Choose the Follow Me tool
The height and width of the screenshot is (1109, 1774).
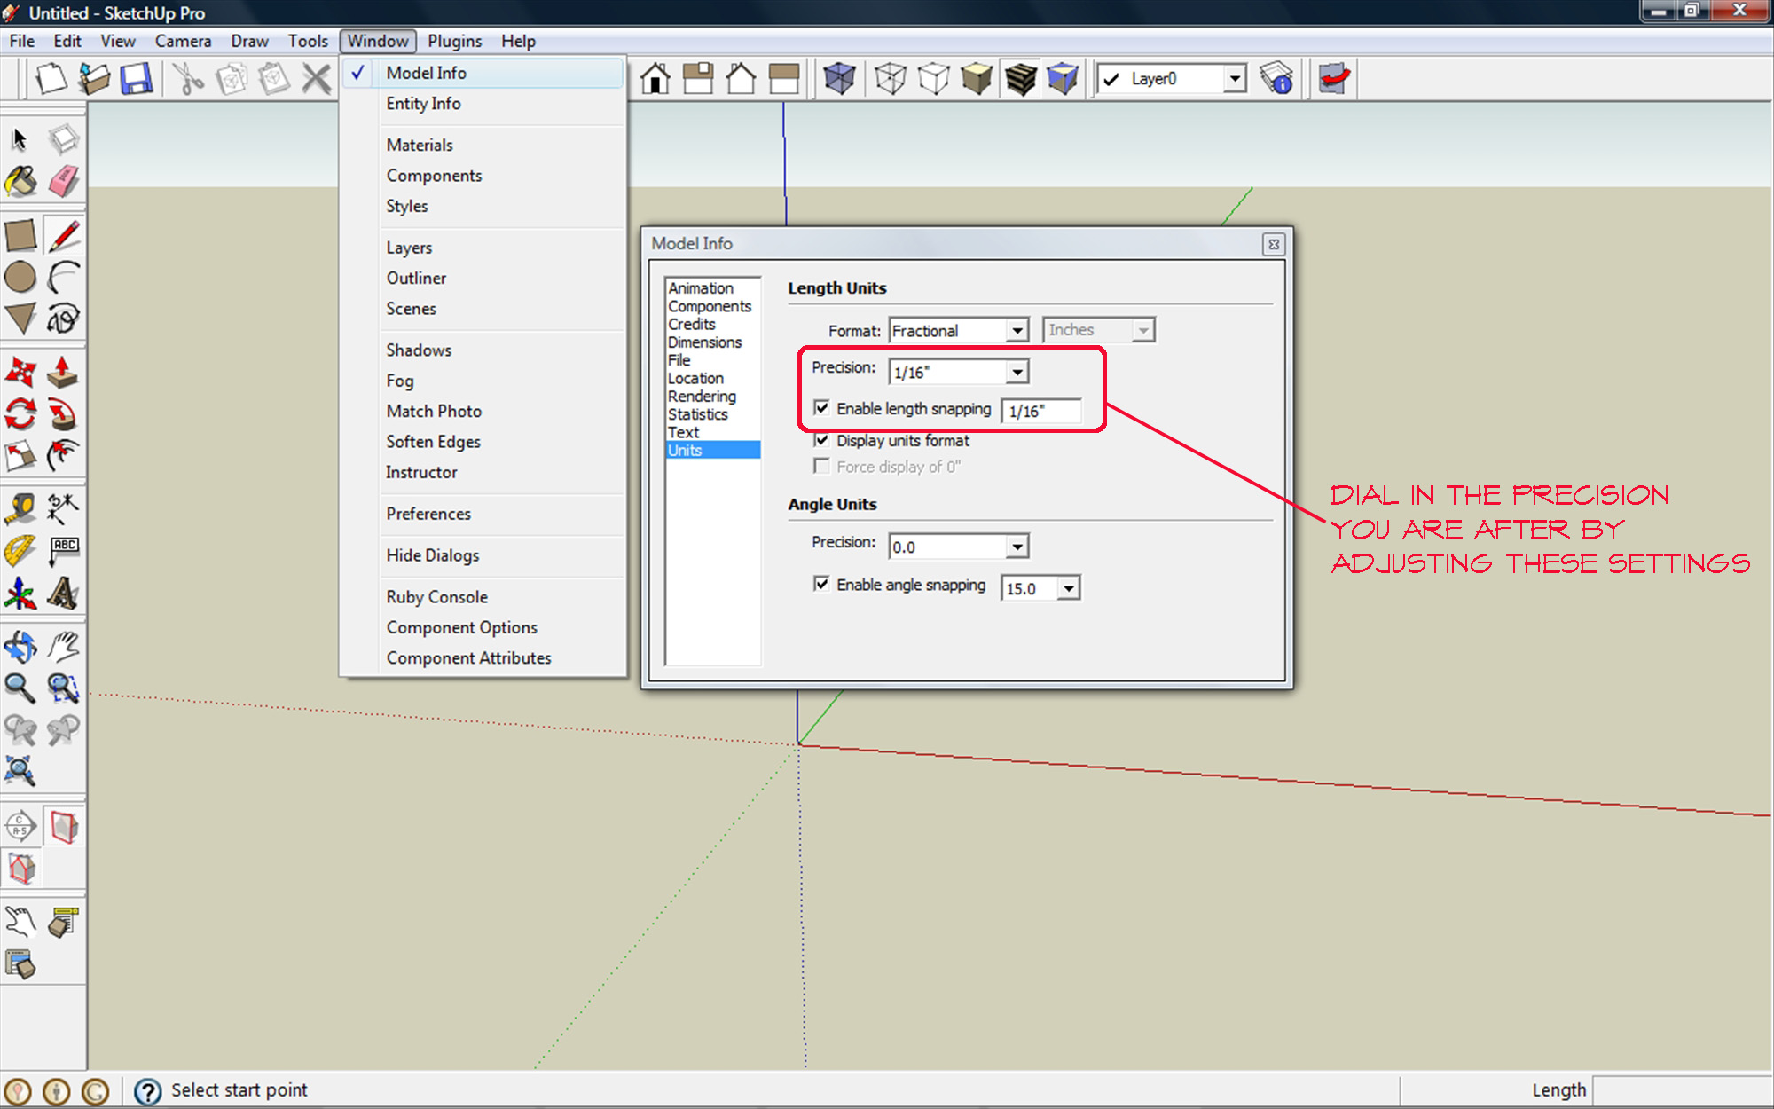63,414
